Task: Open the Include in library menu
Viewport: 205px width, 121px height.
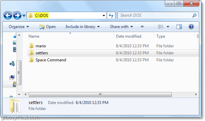Action: click(x=83, y=27)
